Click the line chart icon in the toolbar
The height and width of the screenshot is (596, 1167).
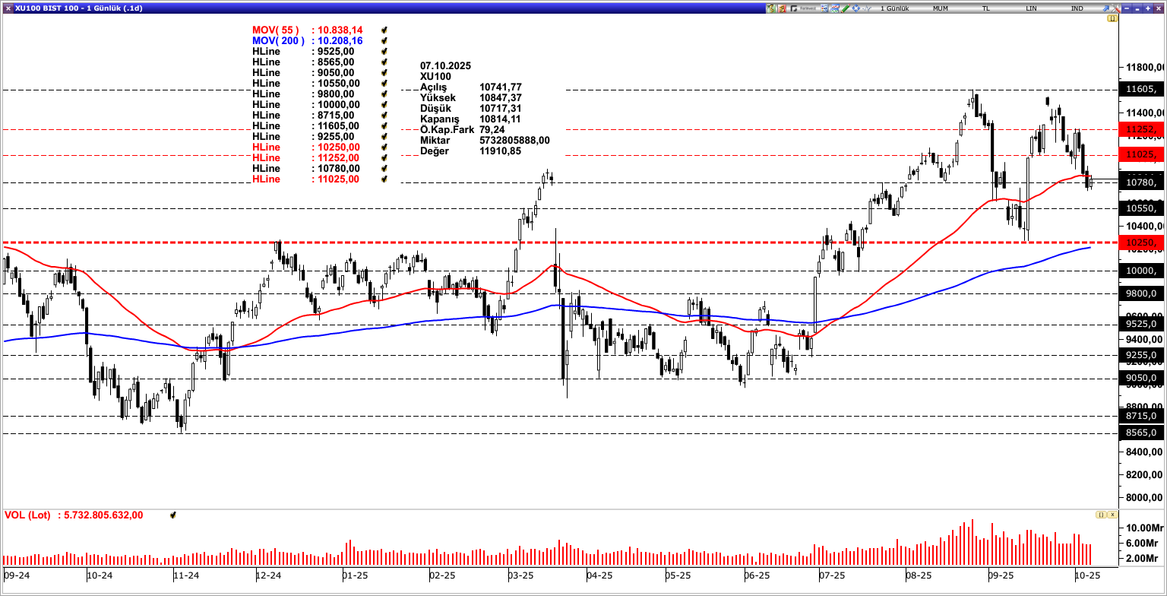tap(835, 8)
